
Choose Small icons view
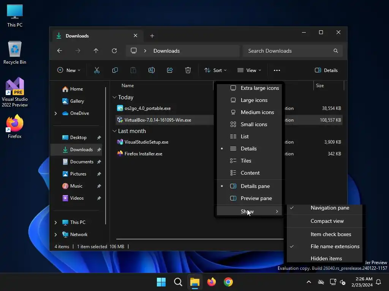coord(249,124)
